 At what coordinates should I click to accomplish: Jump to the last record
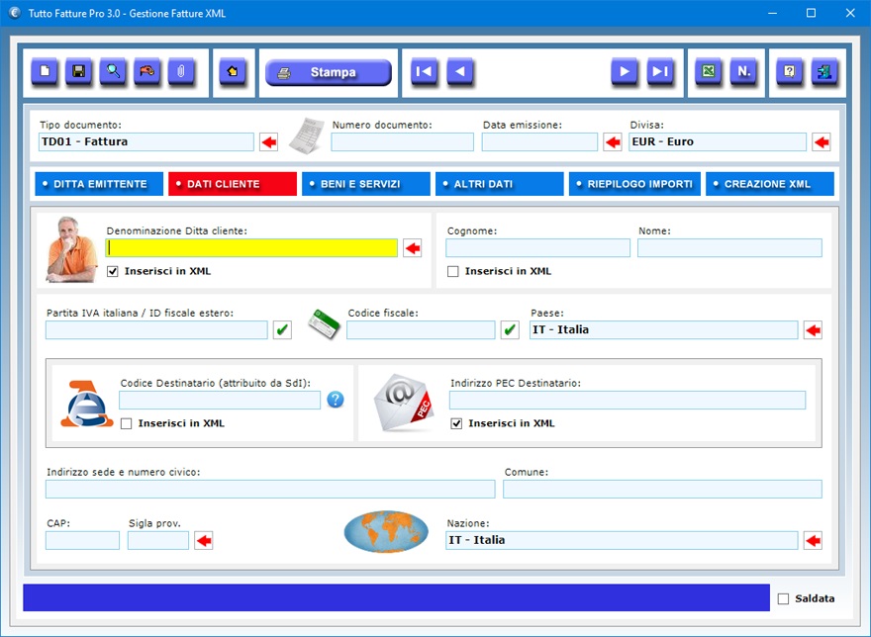pos(660,72)
